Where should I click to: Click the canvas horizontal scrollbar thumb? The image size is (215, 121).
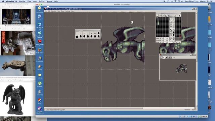coord(94,108)
